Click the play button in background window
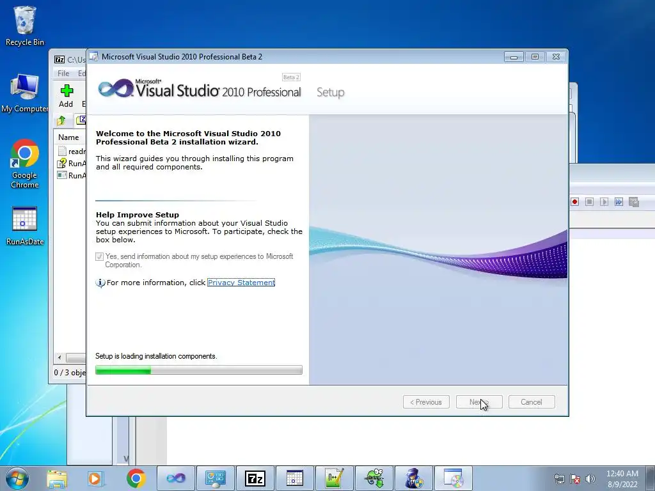 click(604, 201)
